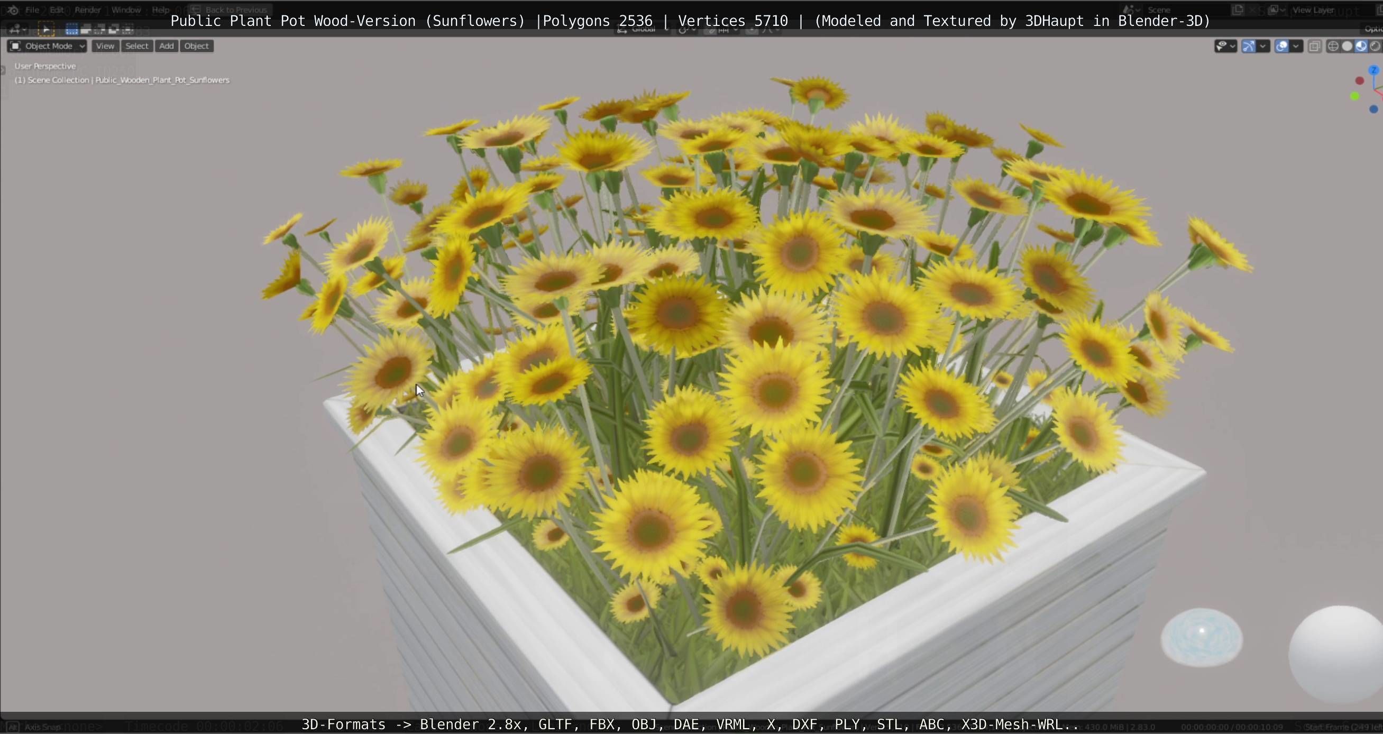1383x734 pixels.
Task: Toggle viewport gizmos display
Action: [1249, 46]
